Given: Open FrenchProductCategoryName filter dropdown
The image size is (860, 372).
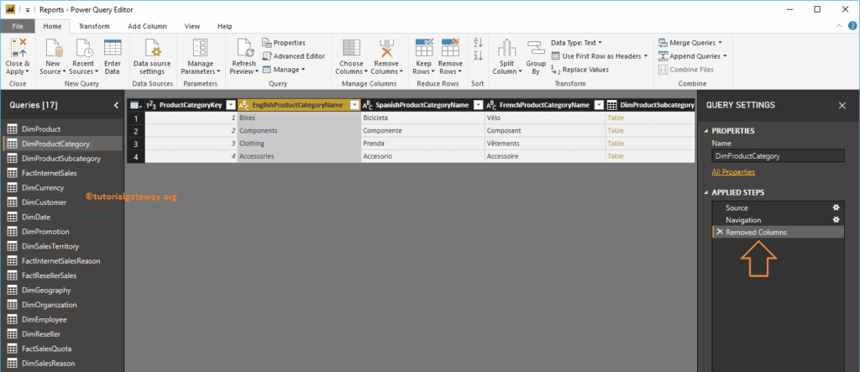Looking at the screenshot, I should pos(599,105).
